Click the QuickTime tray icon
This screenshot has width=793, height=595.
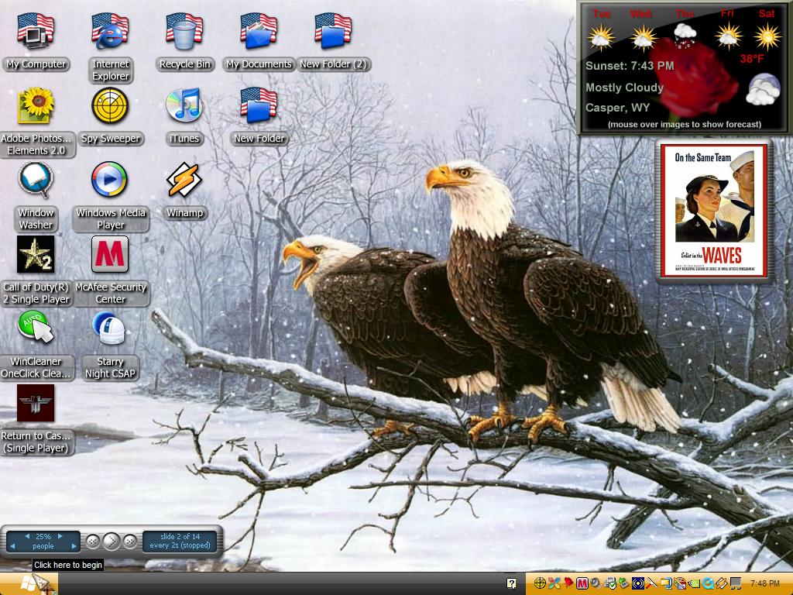click(x=708, y=583)
